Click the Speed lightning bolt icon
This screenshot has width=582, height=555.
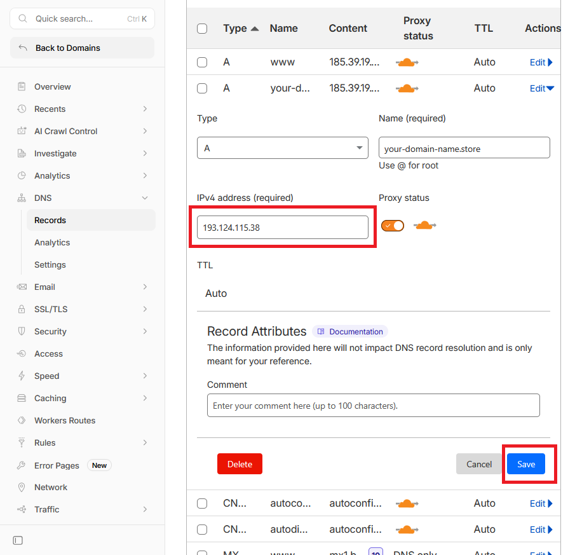point(22,376)
